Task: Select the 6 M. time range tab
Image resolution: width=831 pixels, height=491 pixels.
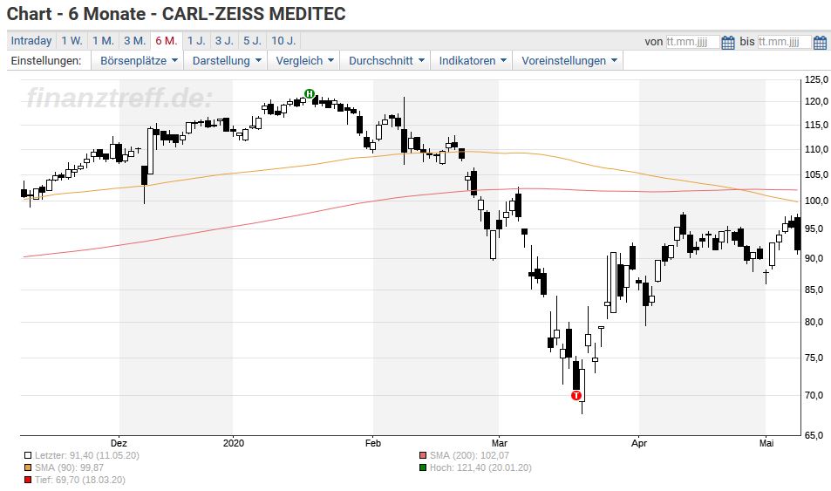Action: click(167, 41)
